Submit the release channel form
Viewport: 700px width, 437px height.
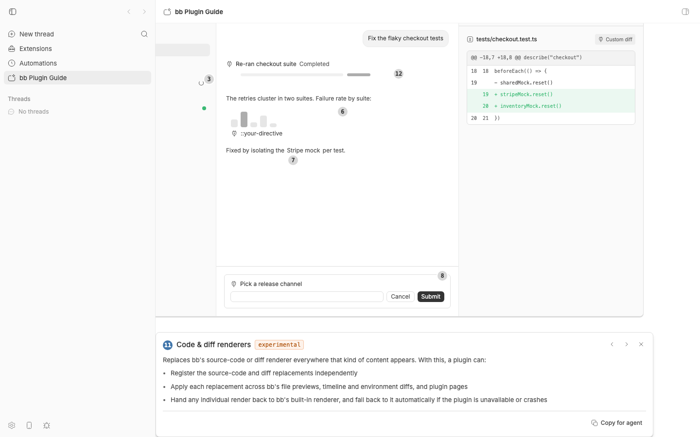(431, 297)
